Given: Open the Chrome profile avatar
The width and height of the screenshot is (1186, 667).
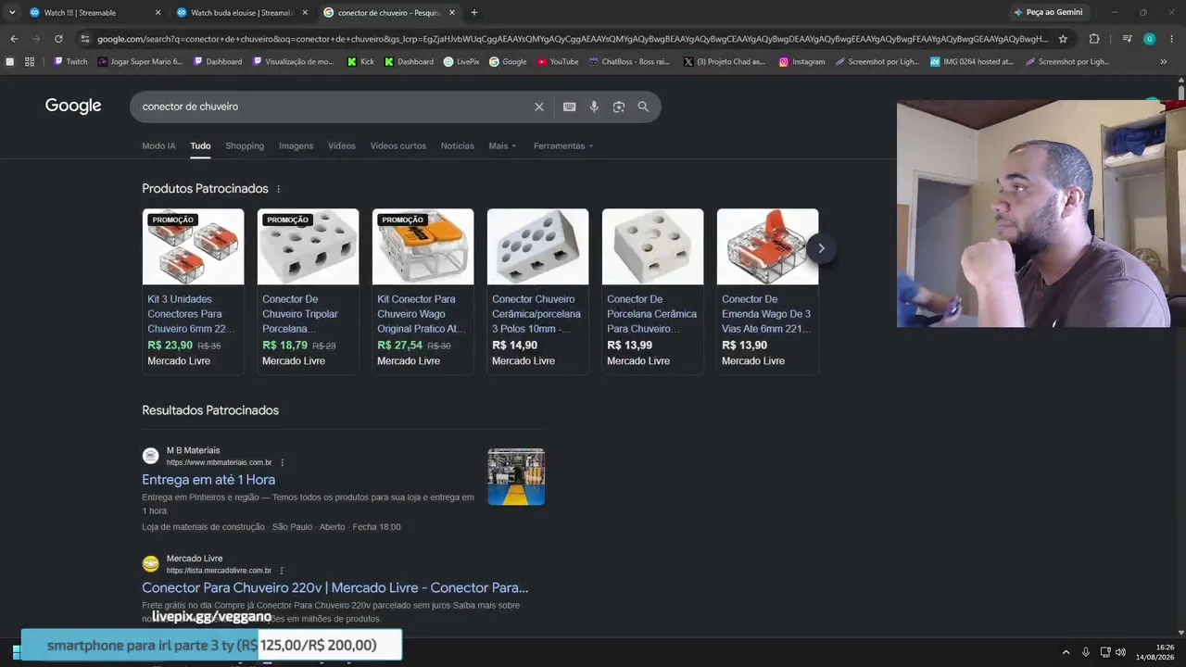Looking at the screenshot, I should pyautogui.click(x=1149, y=39).
